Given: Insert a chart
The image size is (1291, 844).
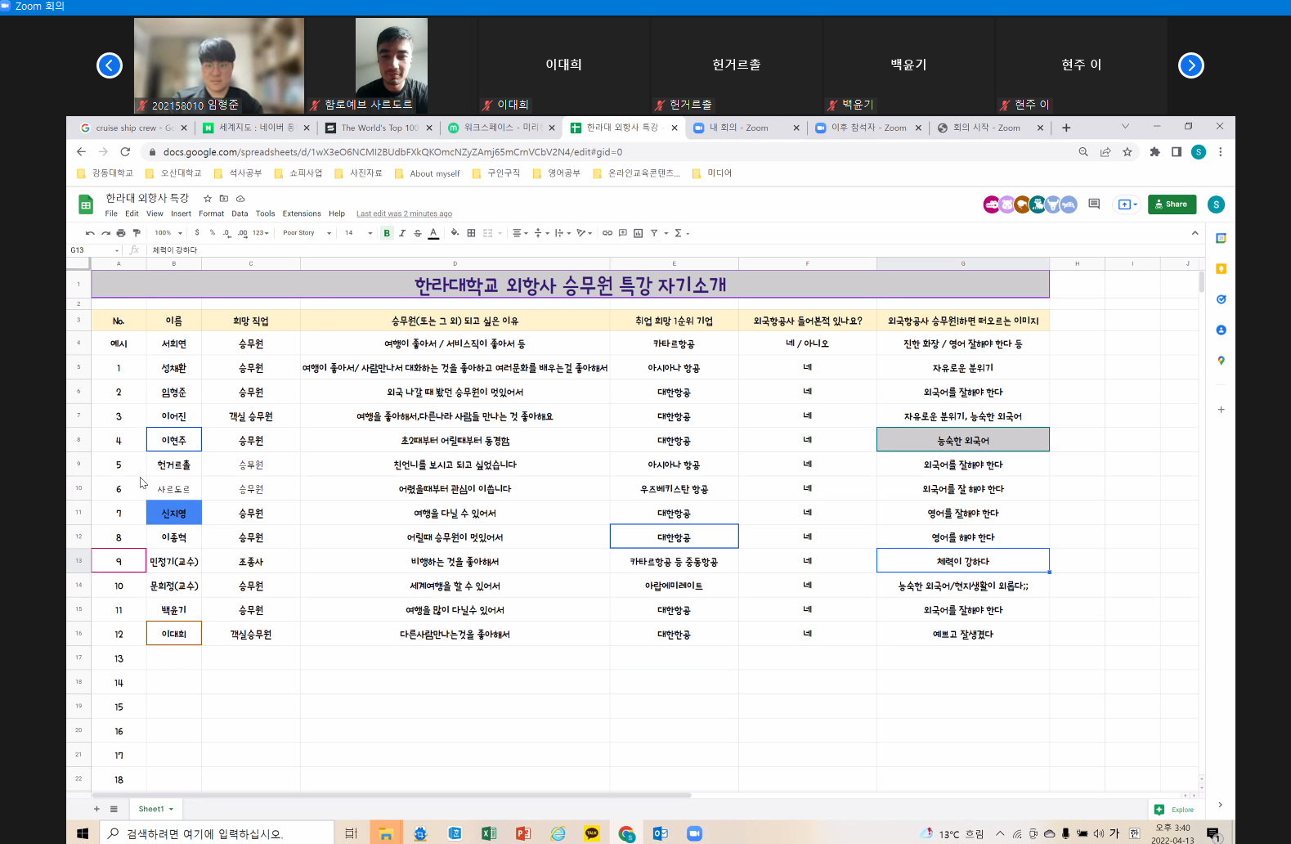Looking at the screenshot, I should pos(639,233).
